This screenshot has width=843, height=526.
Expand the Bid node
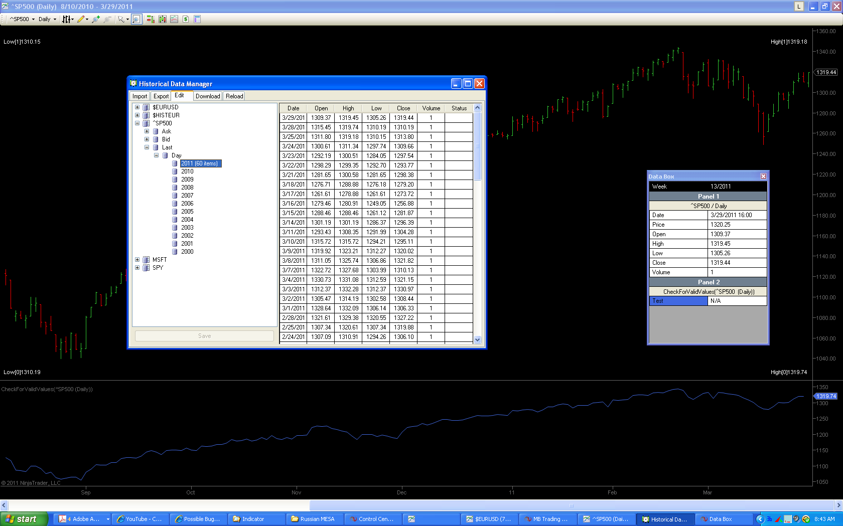coord(147,139)
